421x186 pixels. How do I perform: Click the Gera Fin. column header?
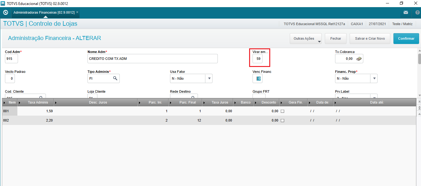(293, 102)
